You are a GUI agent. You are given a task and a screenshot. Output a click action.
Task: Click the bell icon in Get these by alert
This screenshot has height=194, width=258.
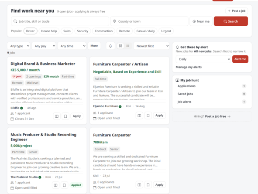pyautogui.click(x=177, y=48)
